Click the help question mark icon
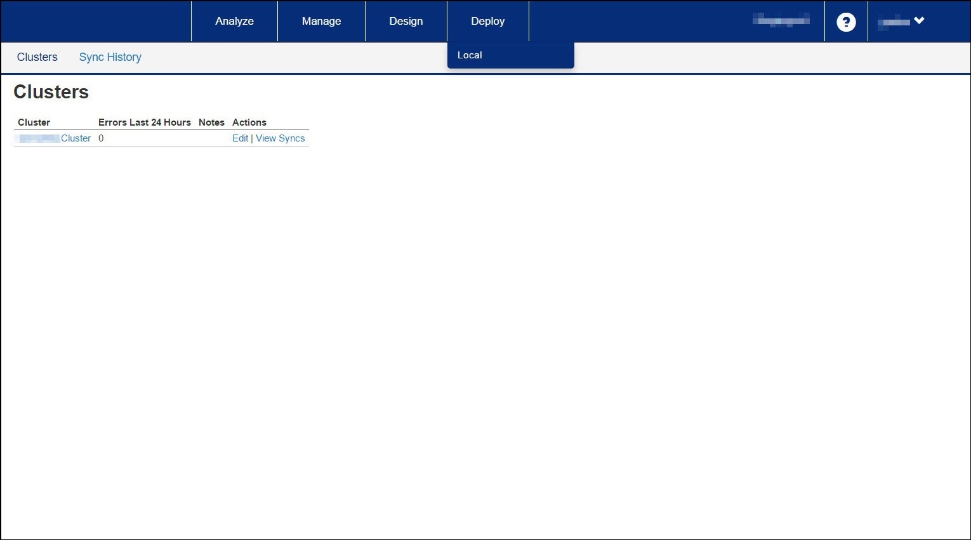The image size is (971, 540). 845,22
